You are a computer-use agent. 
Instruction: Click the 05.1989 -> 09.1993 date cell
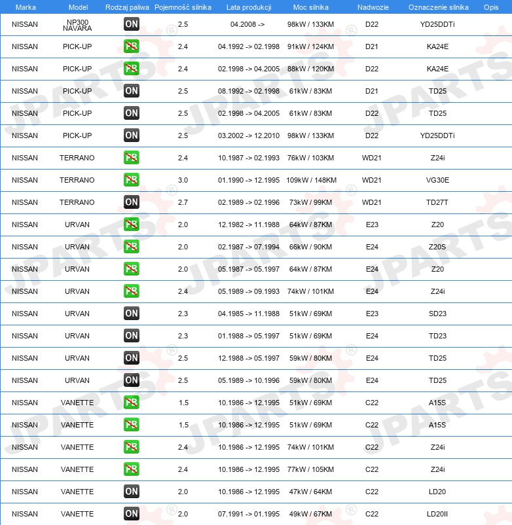(248, 291)
